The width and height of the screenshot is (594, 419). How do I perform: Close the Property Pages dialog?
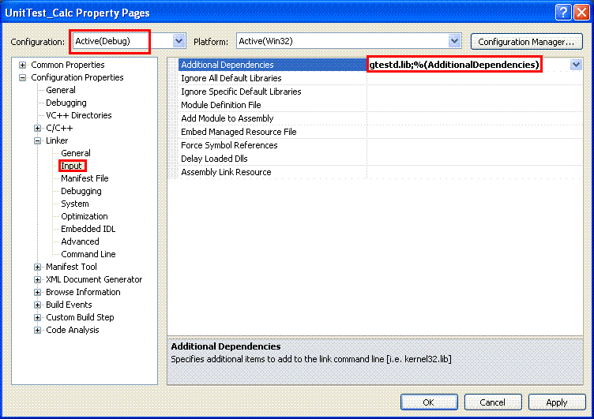(581, 12)
